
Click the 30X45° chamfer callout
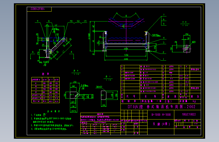click(99, 87)
